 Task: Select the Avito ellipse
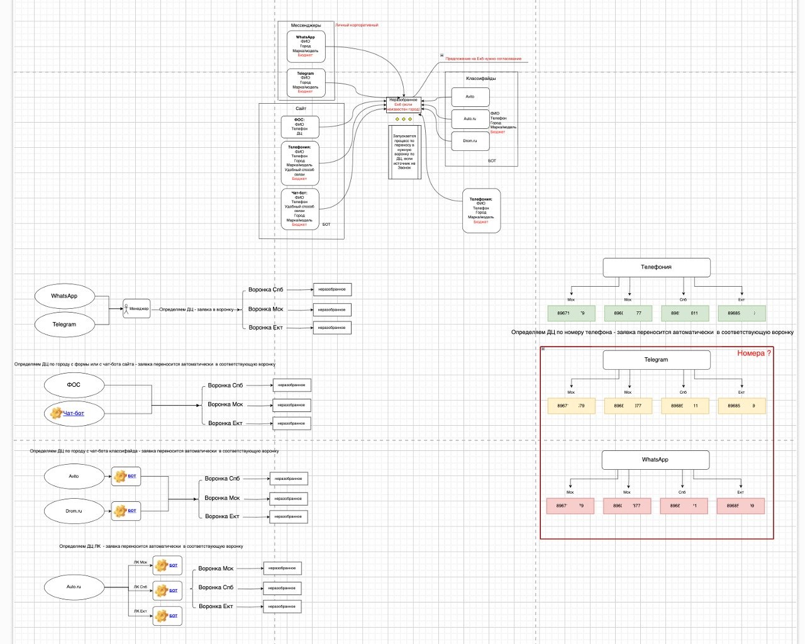74,476
